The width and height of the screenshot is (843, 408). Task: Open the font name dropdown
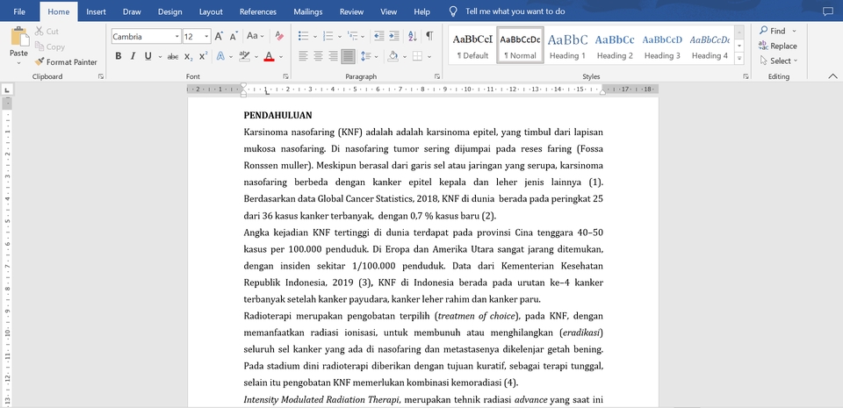(177, 37)
